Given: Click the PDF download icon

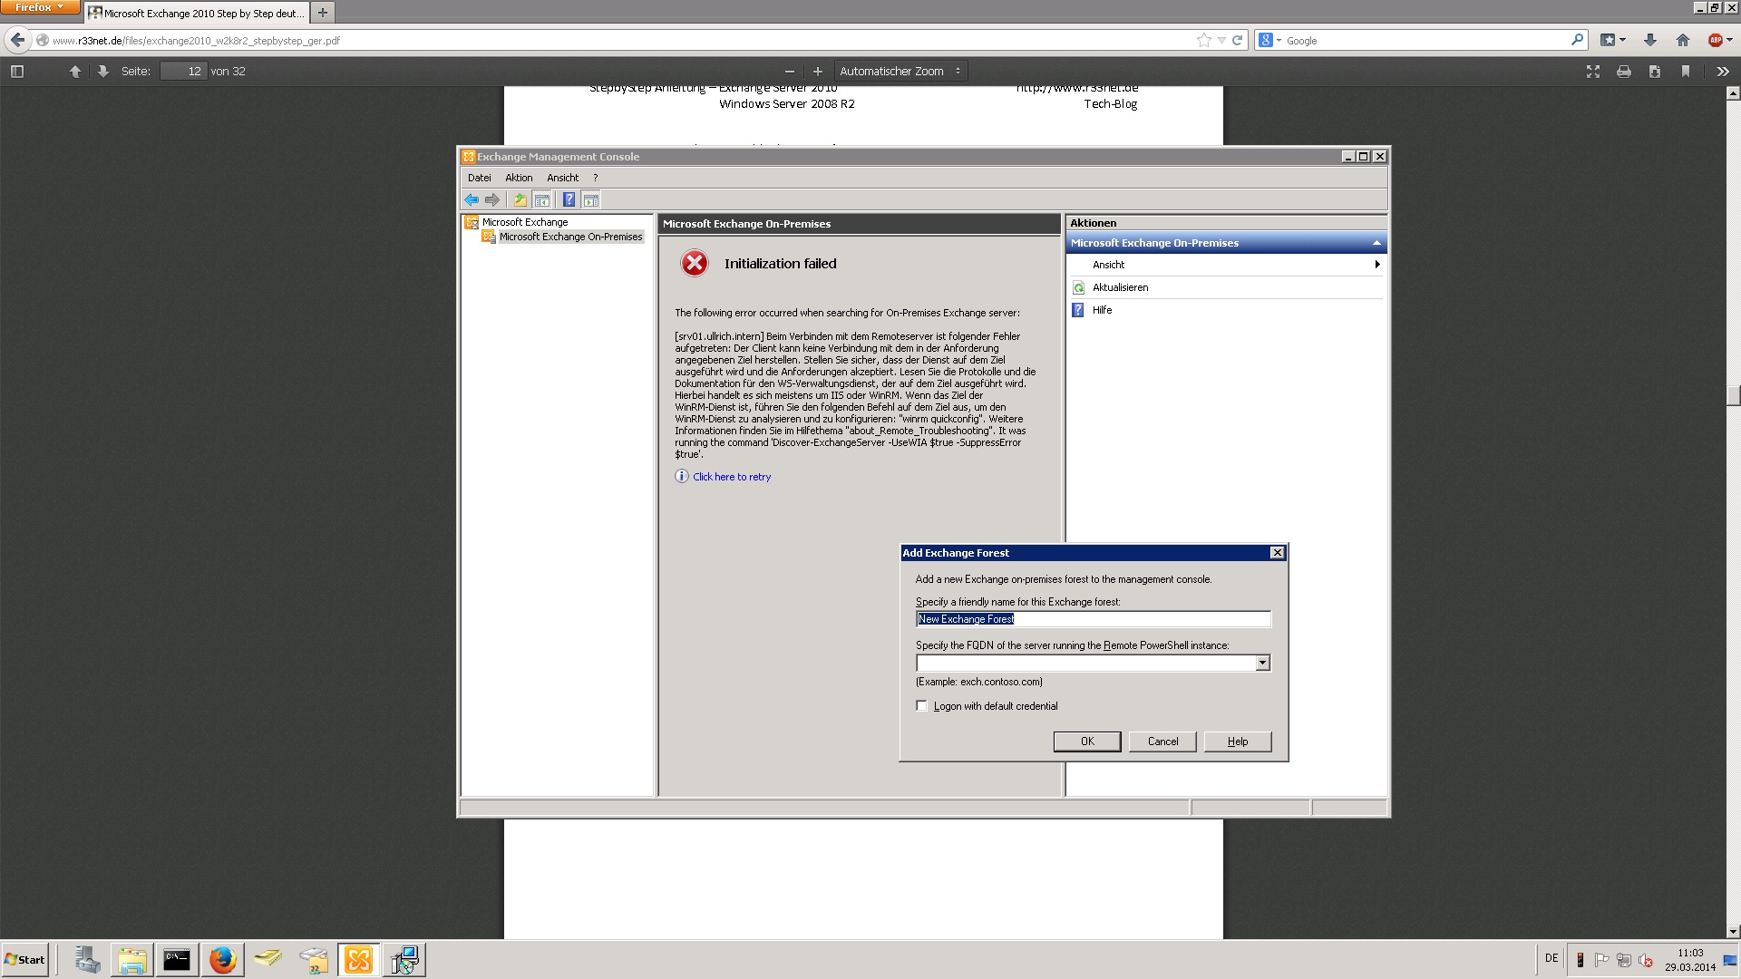Looking at the screenshot, I should click(x=1654, y=72).
